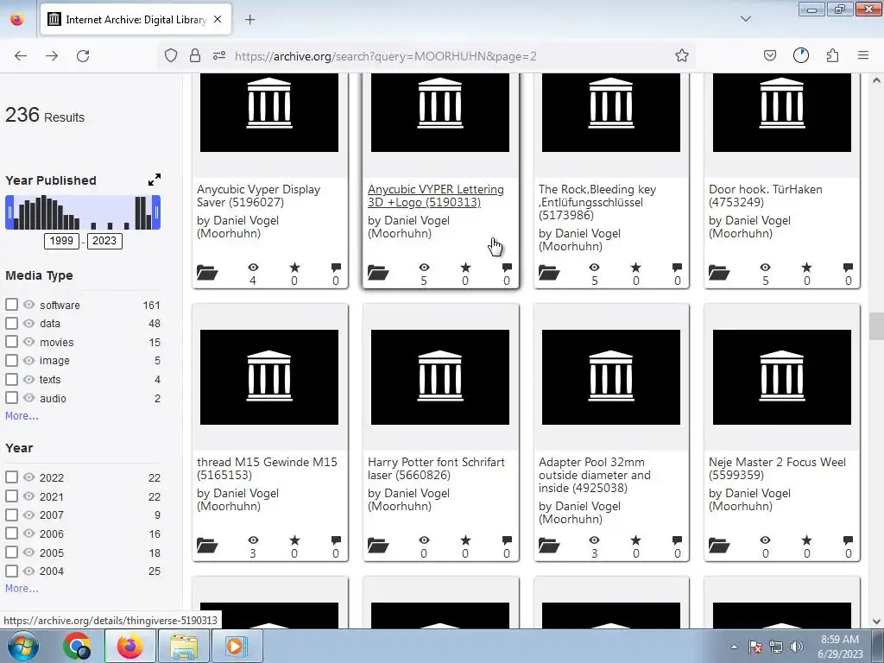Click the reviews icon on Adapter Pool 32mm card
Viewport: 884px width, 663px height.
pos(677,540)
